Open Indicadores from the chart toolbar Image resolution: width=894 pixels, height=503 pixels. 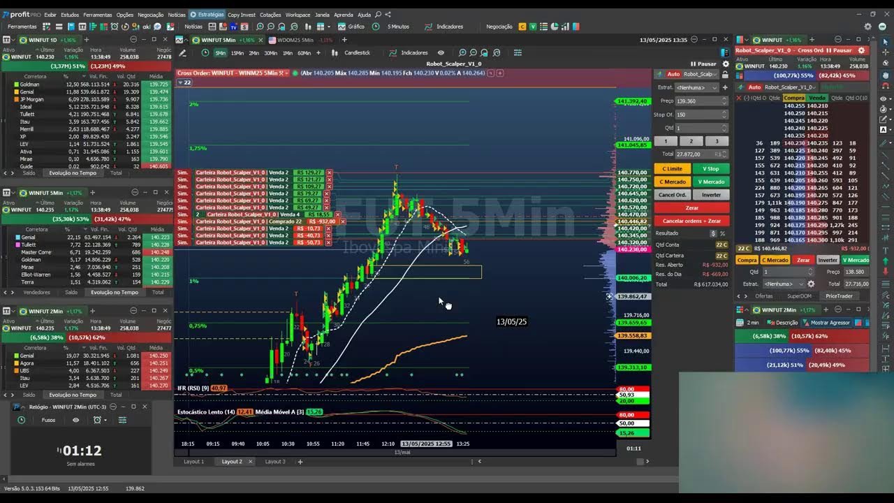coord(414,52)
